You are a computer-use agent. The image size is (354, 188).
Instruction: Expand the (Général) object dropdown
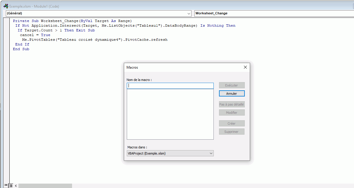click(189, 13)
